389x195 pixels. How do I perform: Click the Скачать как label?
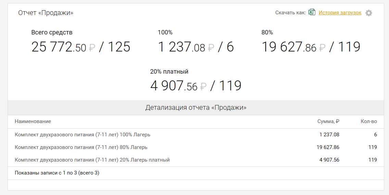(x=290, y=13)
